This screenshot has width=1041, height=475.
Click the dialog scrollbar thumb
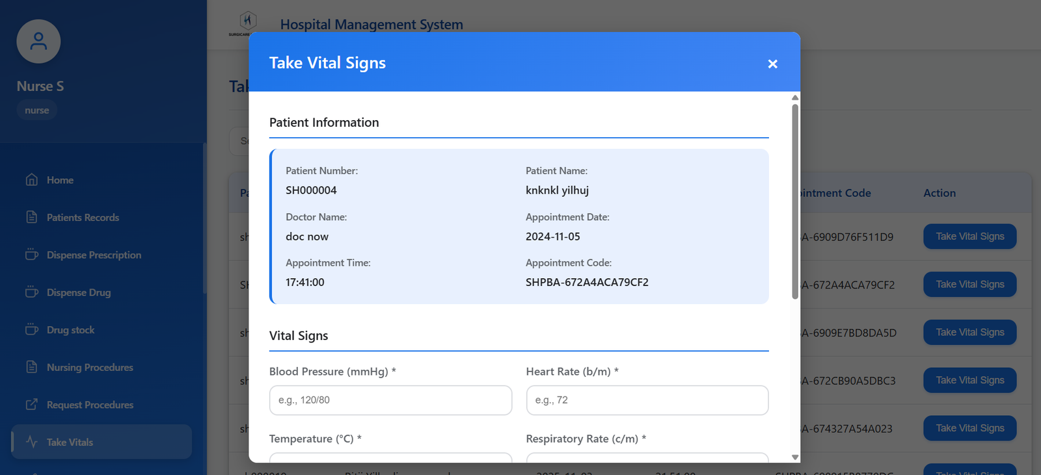pos(795,201)
